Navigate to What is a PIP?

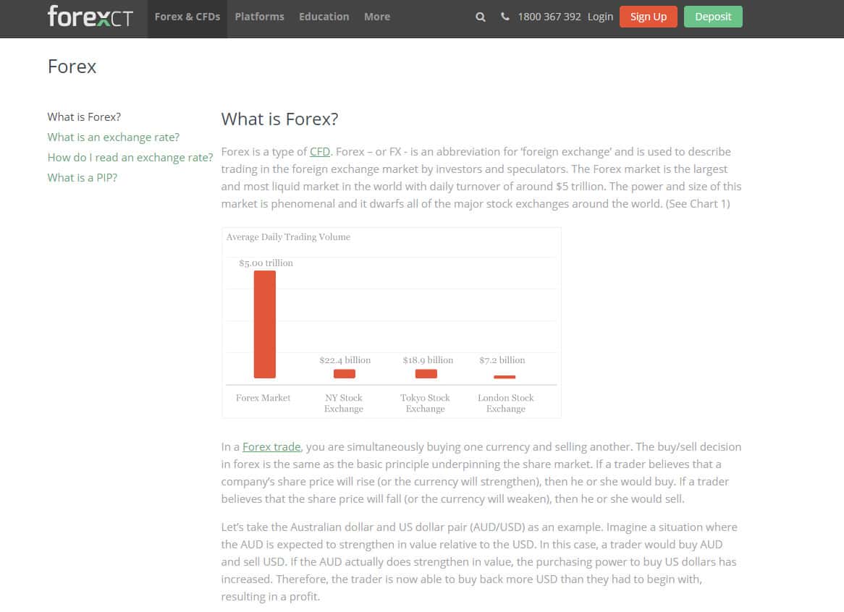(82, 177)
